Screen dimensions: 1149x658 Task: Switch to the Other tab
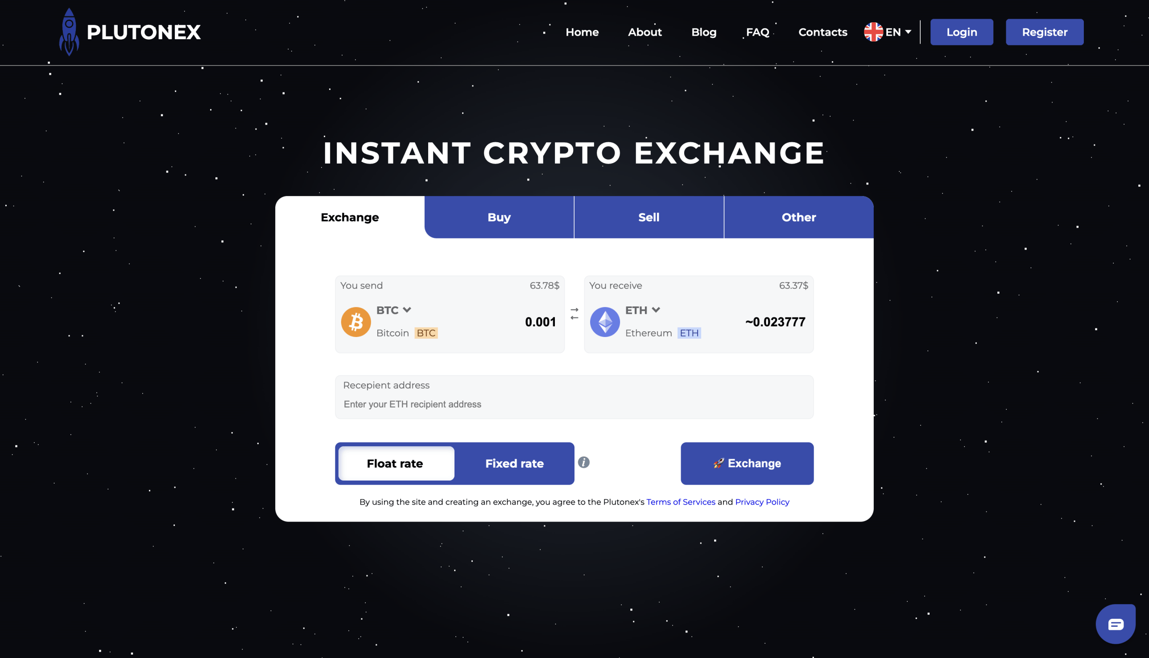(x=798, y=217)
